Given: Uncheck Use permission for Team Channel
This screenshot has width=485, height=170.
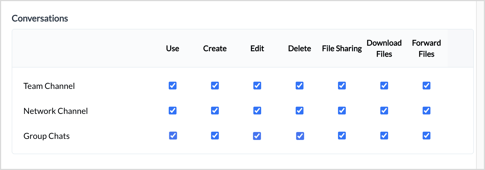Looking at the screenshot, I should (173, 86).
